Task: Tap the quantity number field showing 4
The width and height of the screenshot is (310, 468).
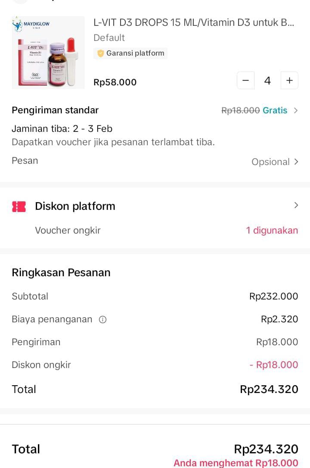Action: 267,81
